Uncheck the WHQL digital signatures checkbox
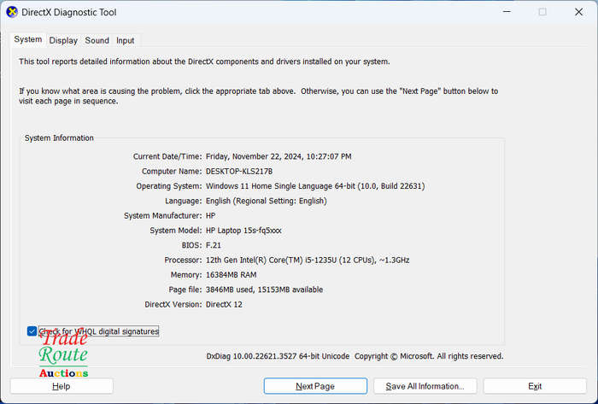Screen dimensions: 598x404 [32, 331]
